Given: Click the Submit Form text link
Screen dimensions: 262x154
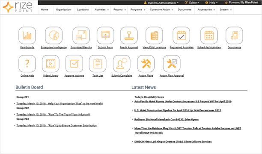Looking at the screenshot, I should (105, 47).
